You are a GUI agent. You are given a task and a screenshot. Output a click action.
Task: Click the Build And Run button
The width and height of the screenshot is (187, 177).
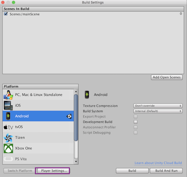[166, 171]
